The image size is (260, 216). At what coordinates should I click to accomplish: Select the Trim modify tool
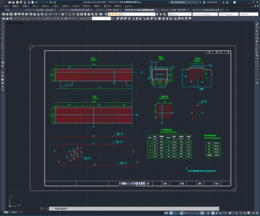pos(257,55)
